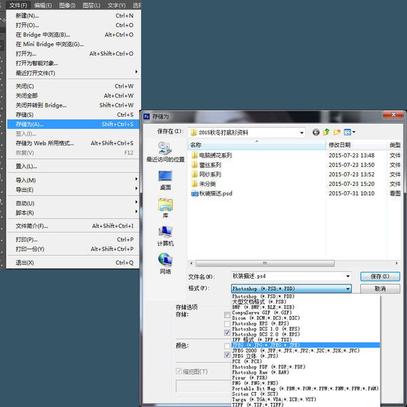Click scrollbar right arrow in file list

397,263
